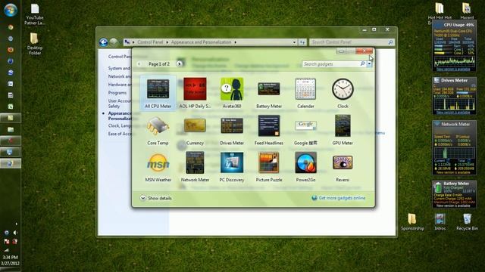Image resolution: width=485 pixels, height=272 pixels.
Task: Open the Intros desktop icon
Action: [440, 221]
